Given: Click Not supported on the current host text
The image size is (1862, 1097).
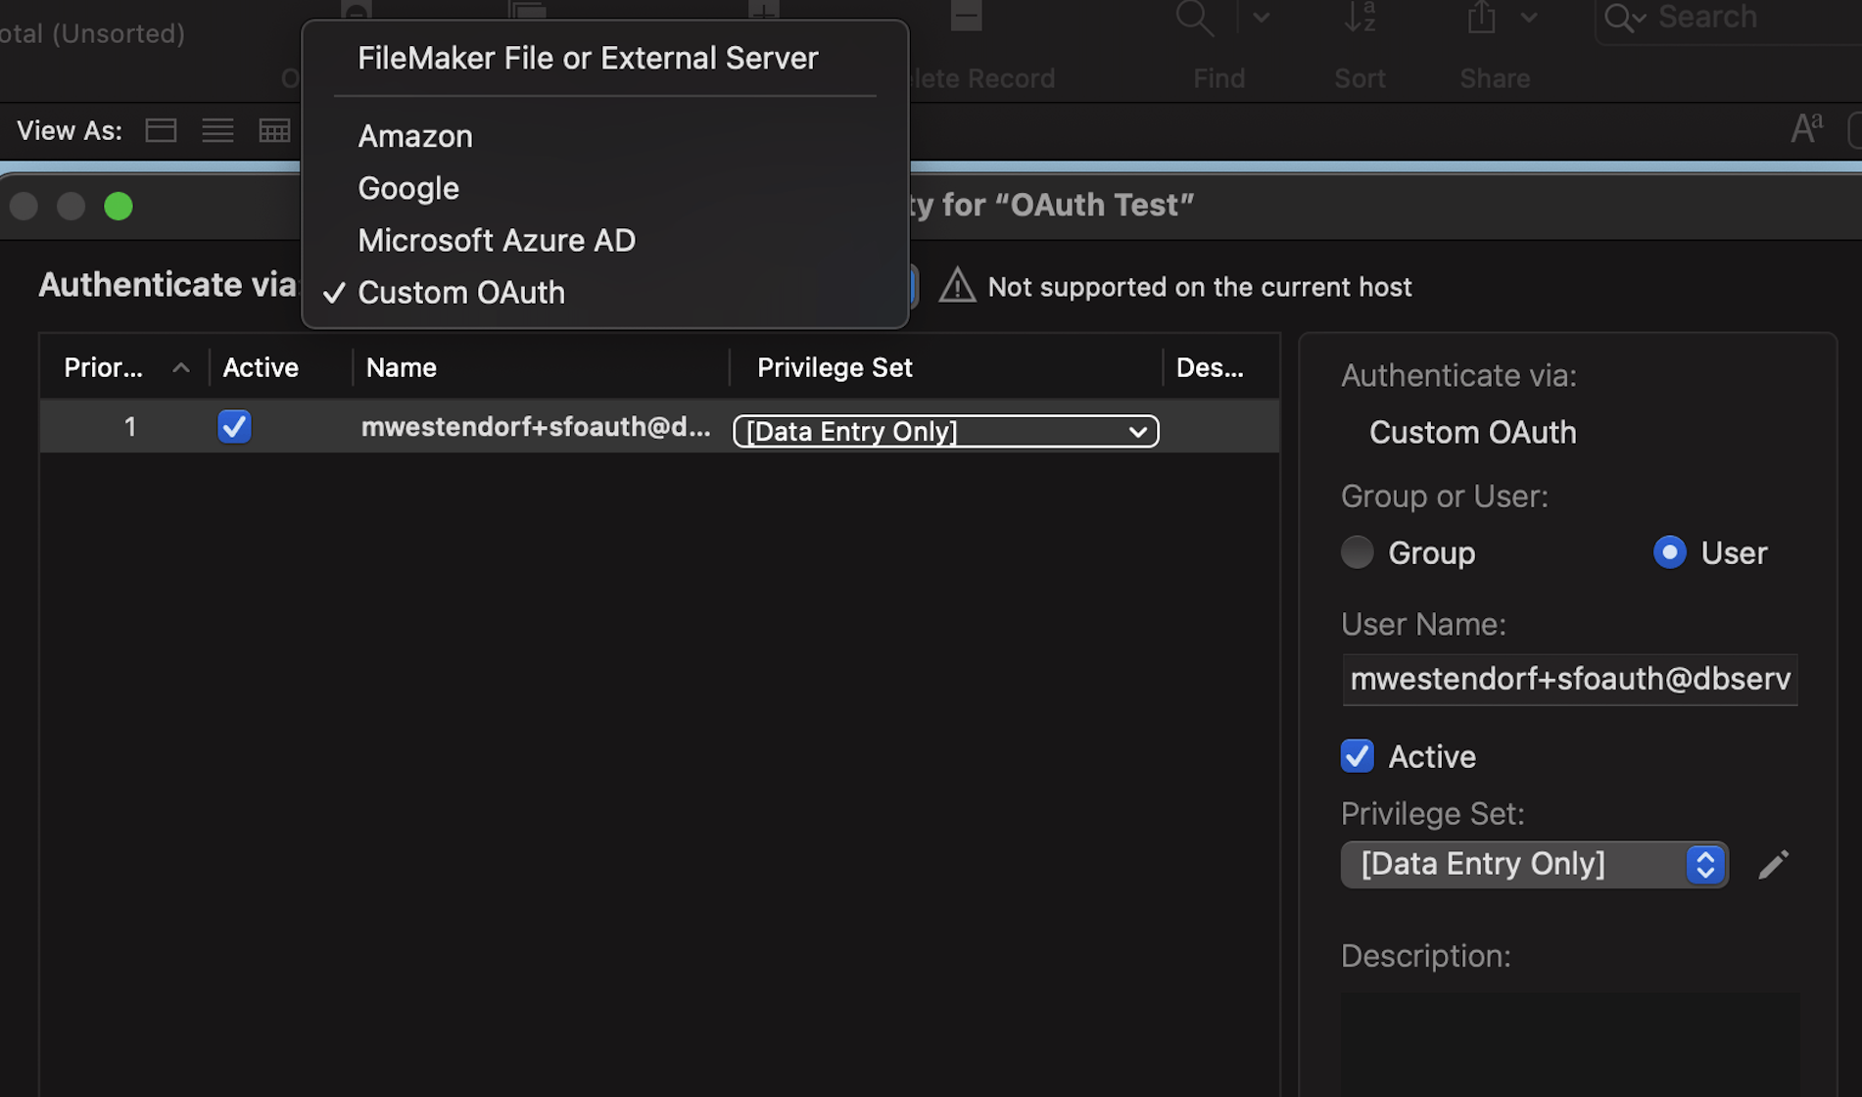Looking at the screenshot, I should point(1200,287).
